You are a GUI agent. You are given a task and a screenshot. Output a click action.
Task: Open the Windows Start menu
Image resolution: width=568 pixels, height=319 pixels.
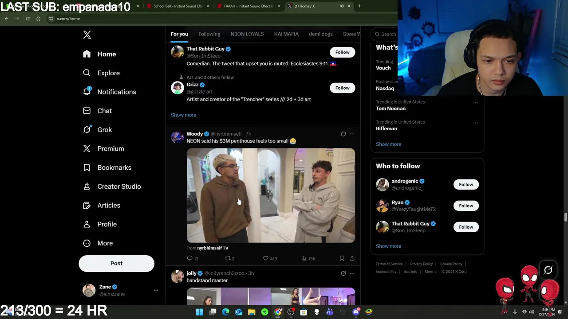coord(199,312)
